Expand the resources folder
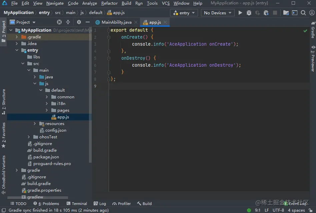 point(35,124)
